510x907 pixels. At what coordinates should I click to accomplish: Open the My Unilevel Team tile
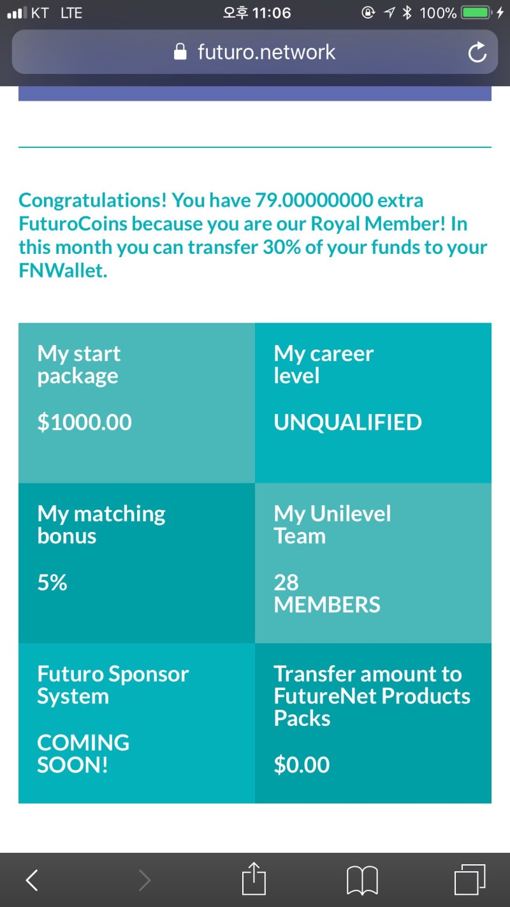[373, 563]
